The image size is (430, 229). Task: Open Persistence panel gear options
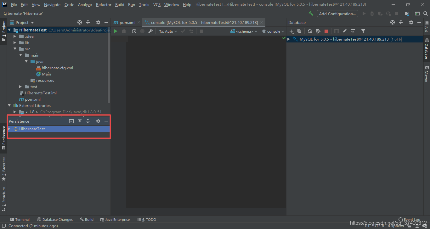click(98, 121)
